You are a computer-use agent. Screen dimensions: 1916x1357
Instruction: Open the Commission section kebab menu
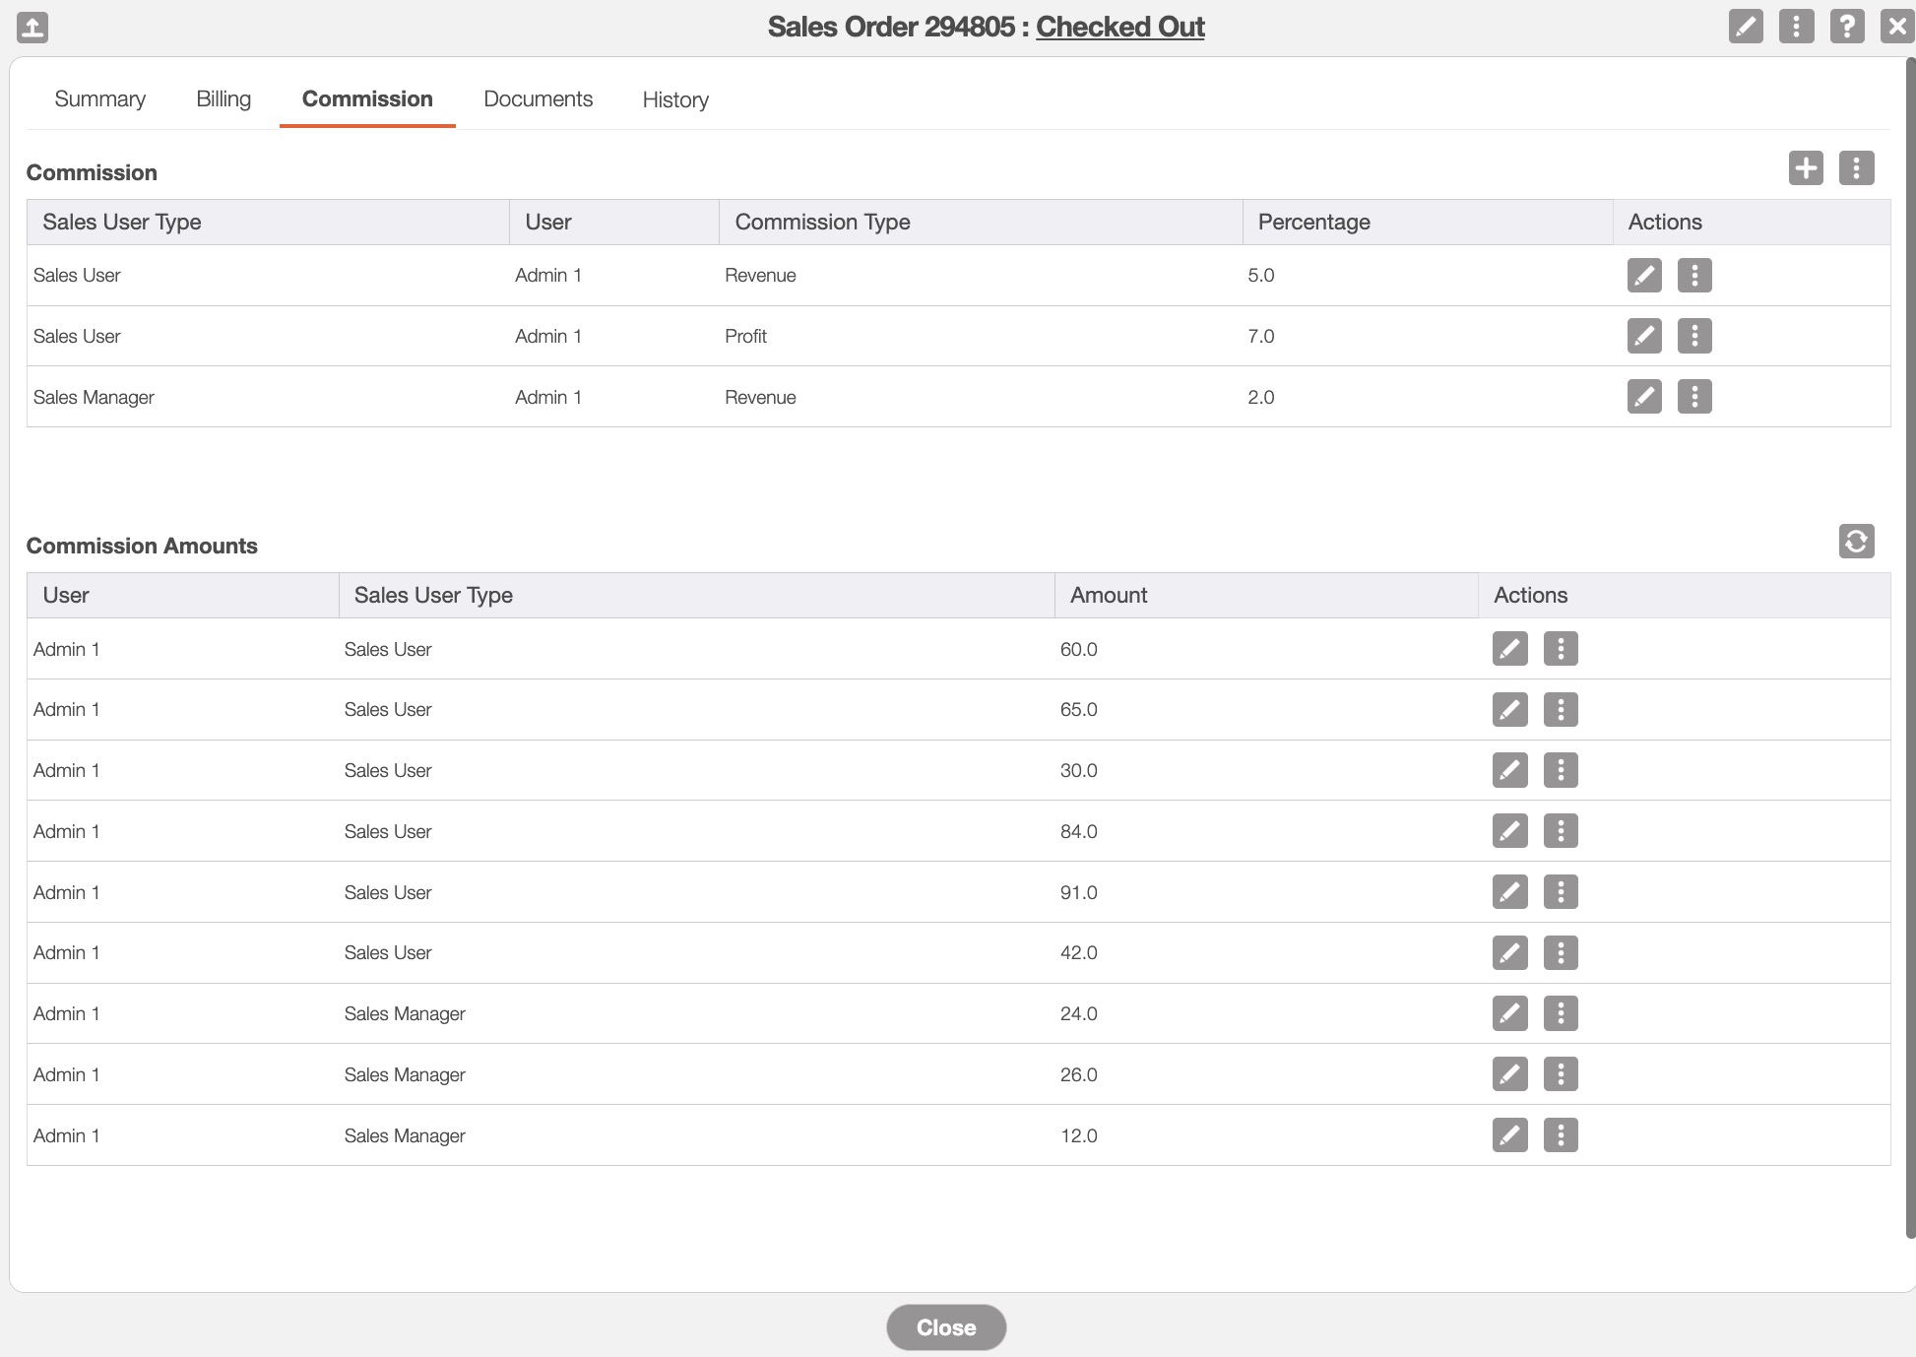[x=1856, y=168]
